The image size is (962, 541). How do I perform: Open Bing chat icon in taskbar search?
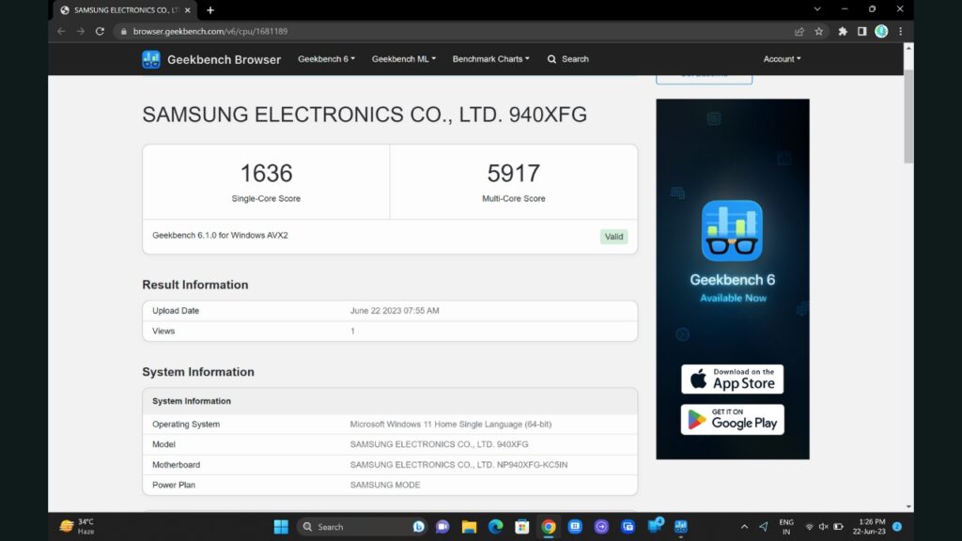418,527
